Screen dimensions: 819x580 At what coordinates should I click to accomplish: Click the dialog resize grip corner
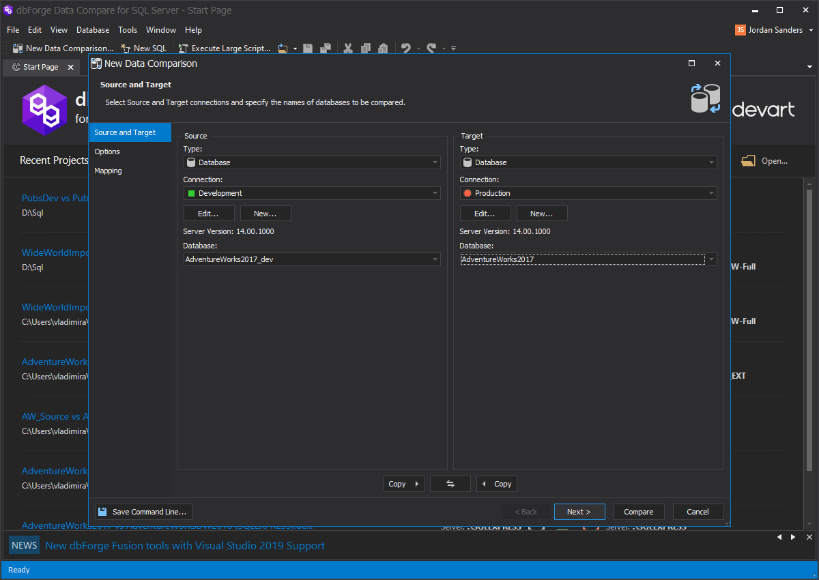tap(727, 523)
